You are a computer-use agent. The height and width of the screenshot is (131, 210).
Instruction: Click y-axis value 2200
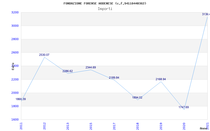click(x=15, y=79)
